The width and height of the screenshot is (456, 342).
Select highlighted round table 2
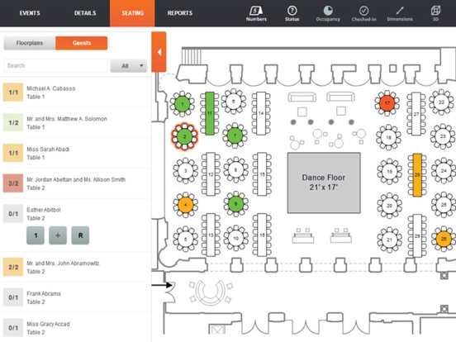click(x=184, y=136)
